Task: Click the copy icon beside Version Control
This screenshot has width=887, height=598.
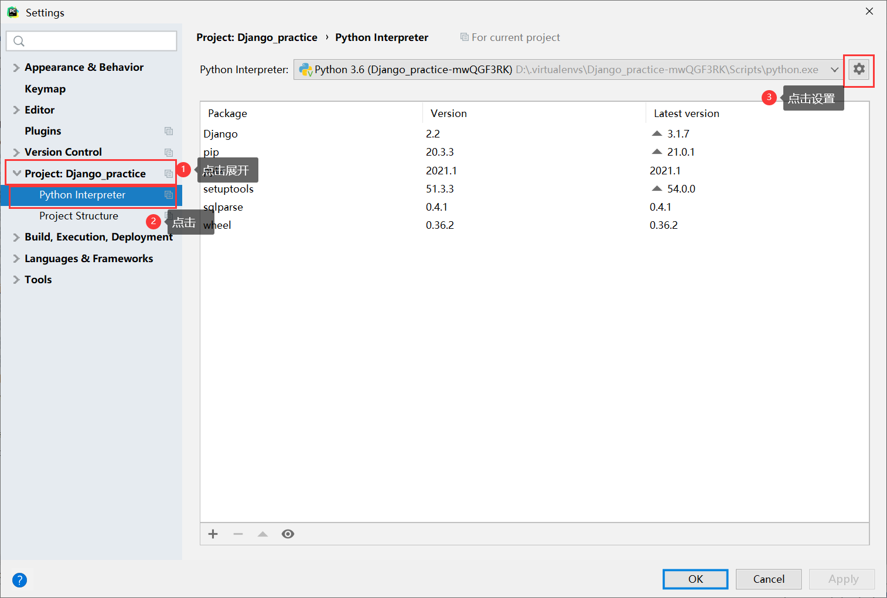Action: pyautogui.click(x=169, y=152)
